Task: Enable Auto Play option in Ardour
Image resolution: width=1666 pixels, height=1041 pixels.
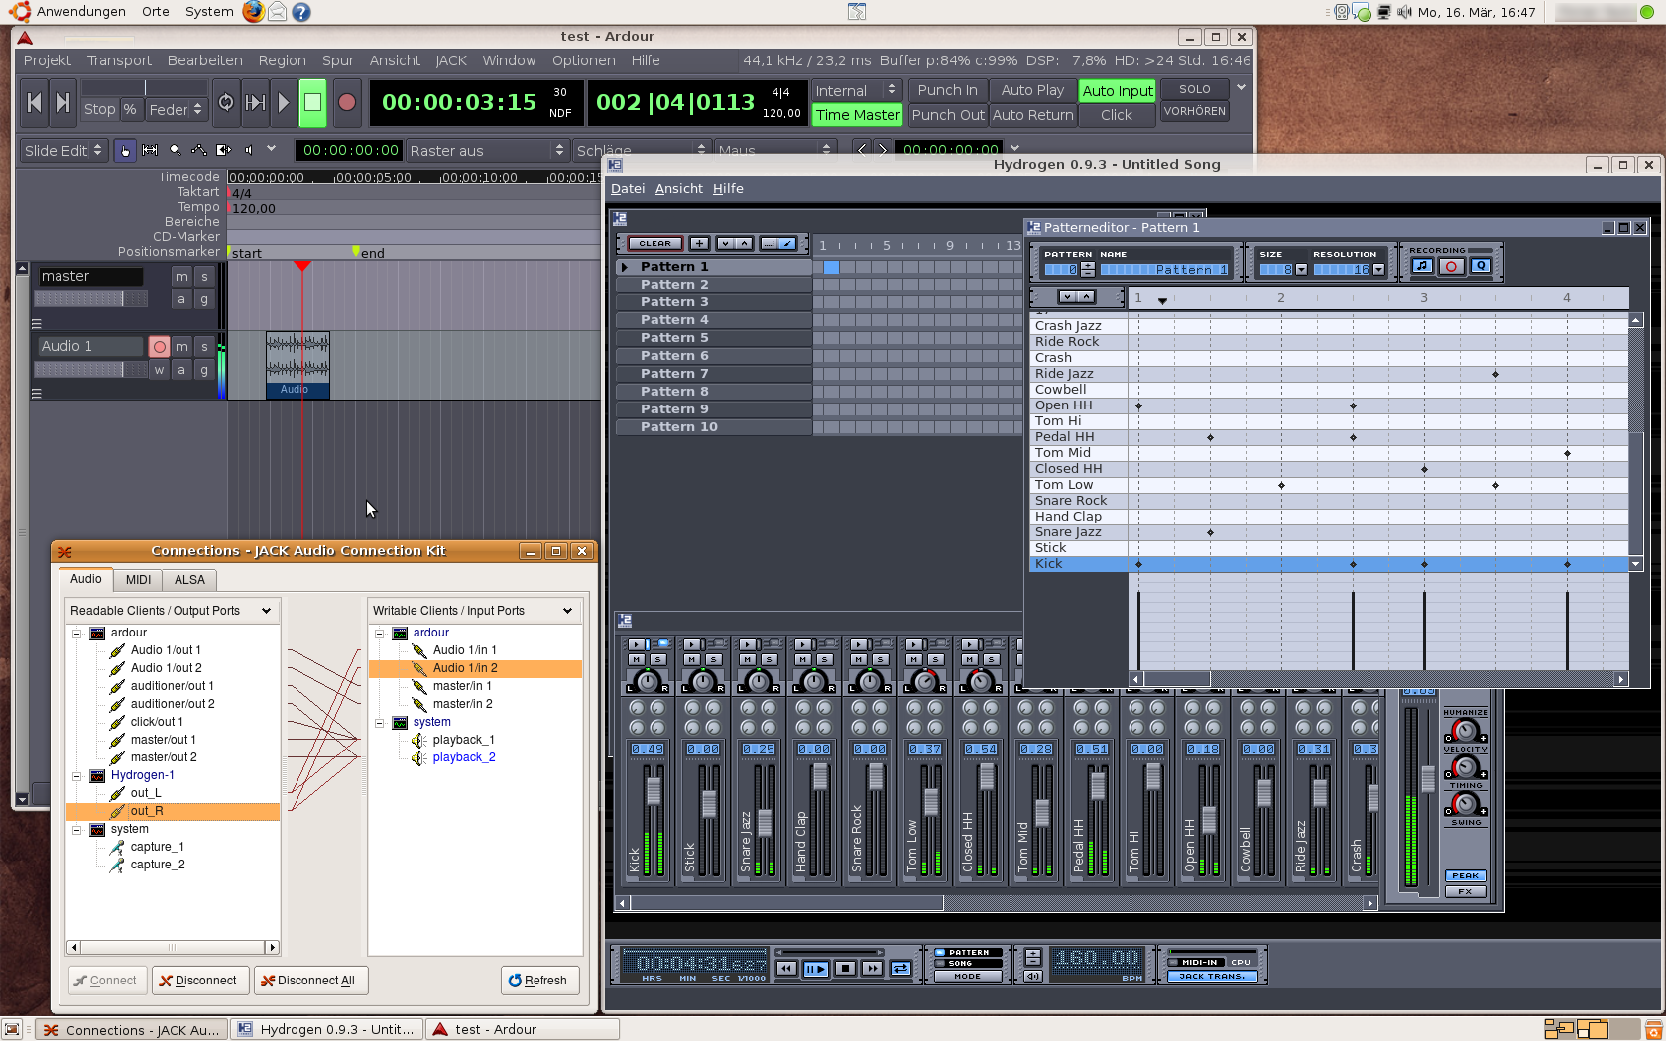Action: click(1032, 90)
